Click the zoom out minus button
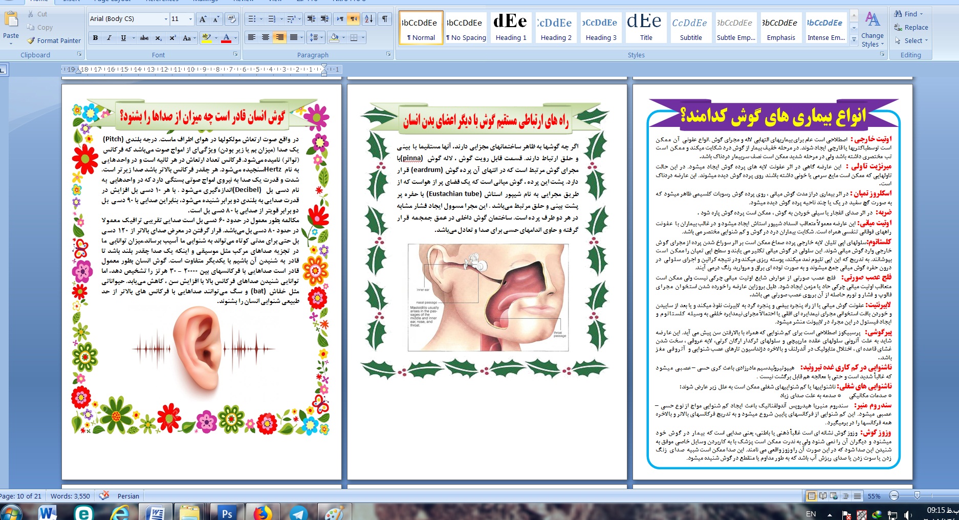The width and height of the screenshot is (959, 520). [894, 495]
